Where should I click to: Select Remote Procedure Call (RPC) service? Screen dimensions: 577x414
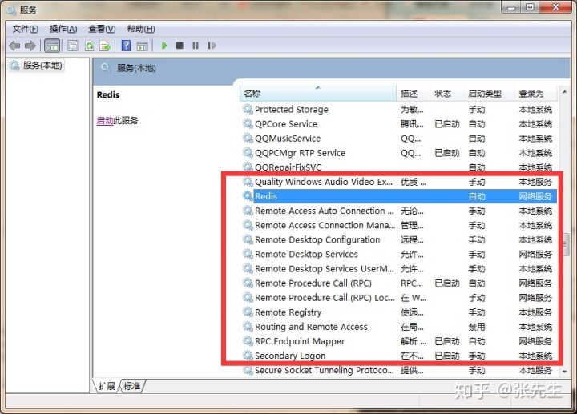(399, 283)
